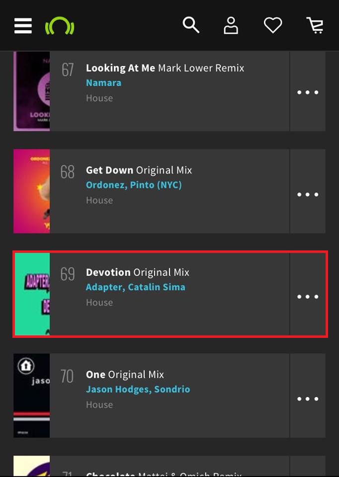Viewport: 339px width, 477px height.
Task: Expand options for Looking At Me track
Action: coord(308,92)
